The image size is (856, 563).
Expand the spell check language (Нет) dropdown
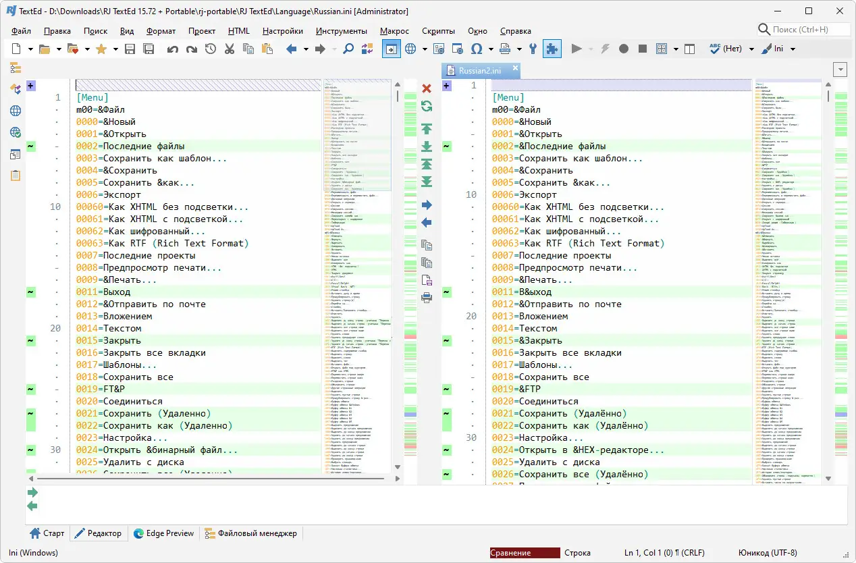coord(751,49)
